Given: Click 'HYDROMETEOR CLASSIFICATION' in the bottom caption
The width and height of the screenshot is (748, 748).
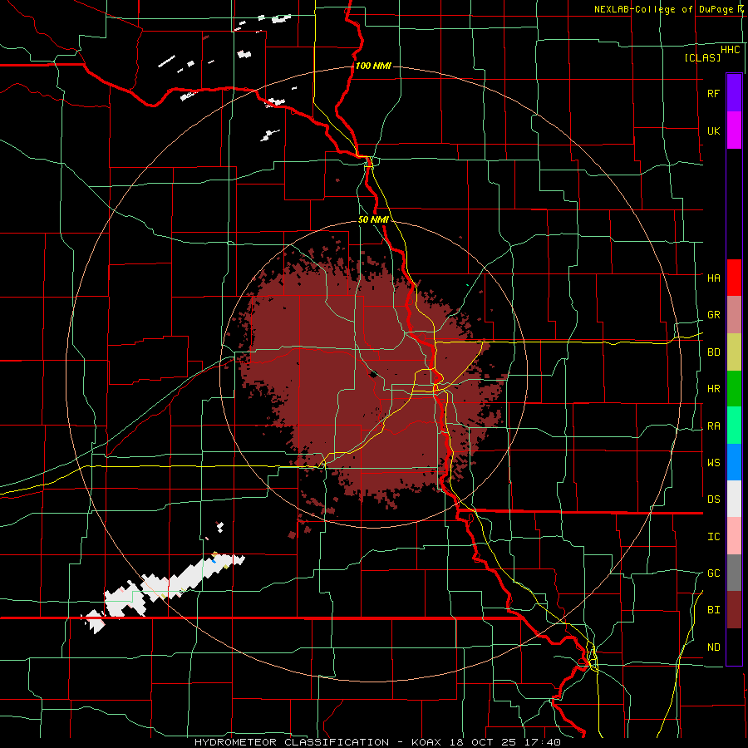Looking at the screenshot, I should [292, 742].
